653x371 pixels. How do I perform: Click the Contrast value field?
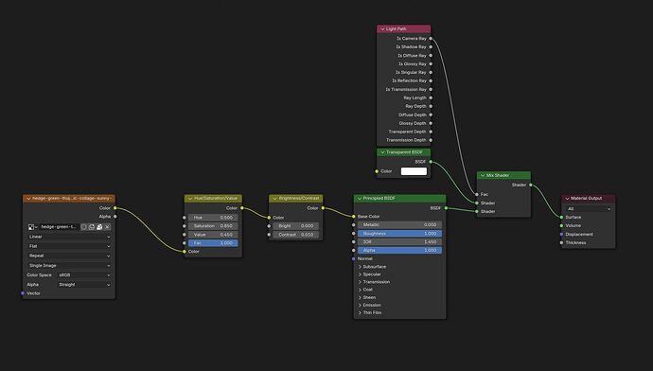tap(295, 235)
